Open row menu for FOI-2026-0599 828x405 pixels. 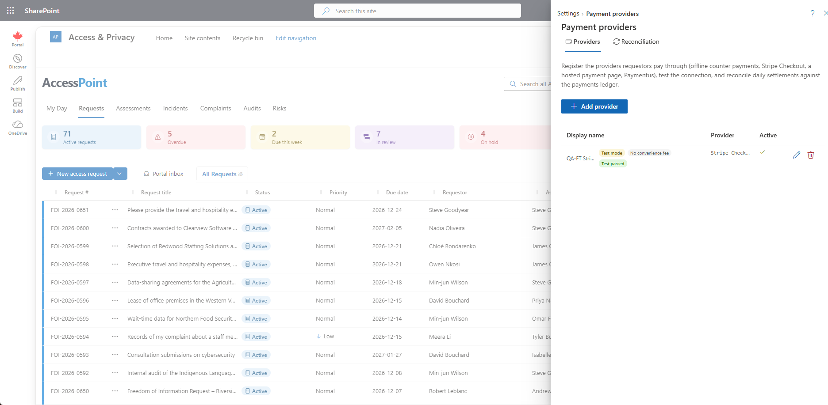[x=115, y=246]
